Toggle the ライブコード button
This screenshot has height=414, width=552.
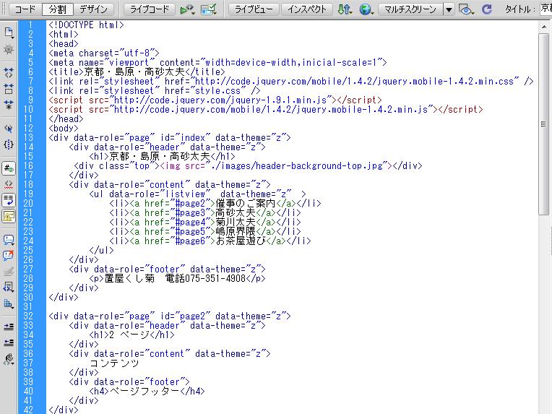tap(150, 9)
